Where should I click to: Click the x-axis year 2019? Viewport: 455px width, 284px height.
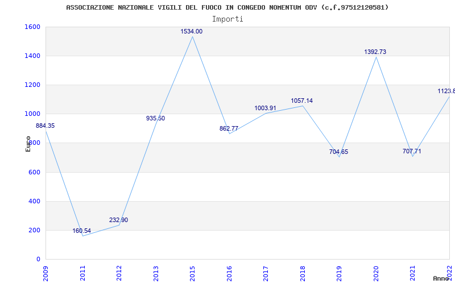point(339,273)
